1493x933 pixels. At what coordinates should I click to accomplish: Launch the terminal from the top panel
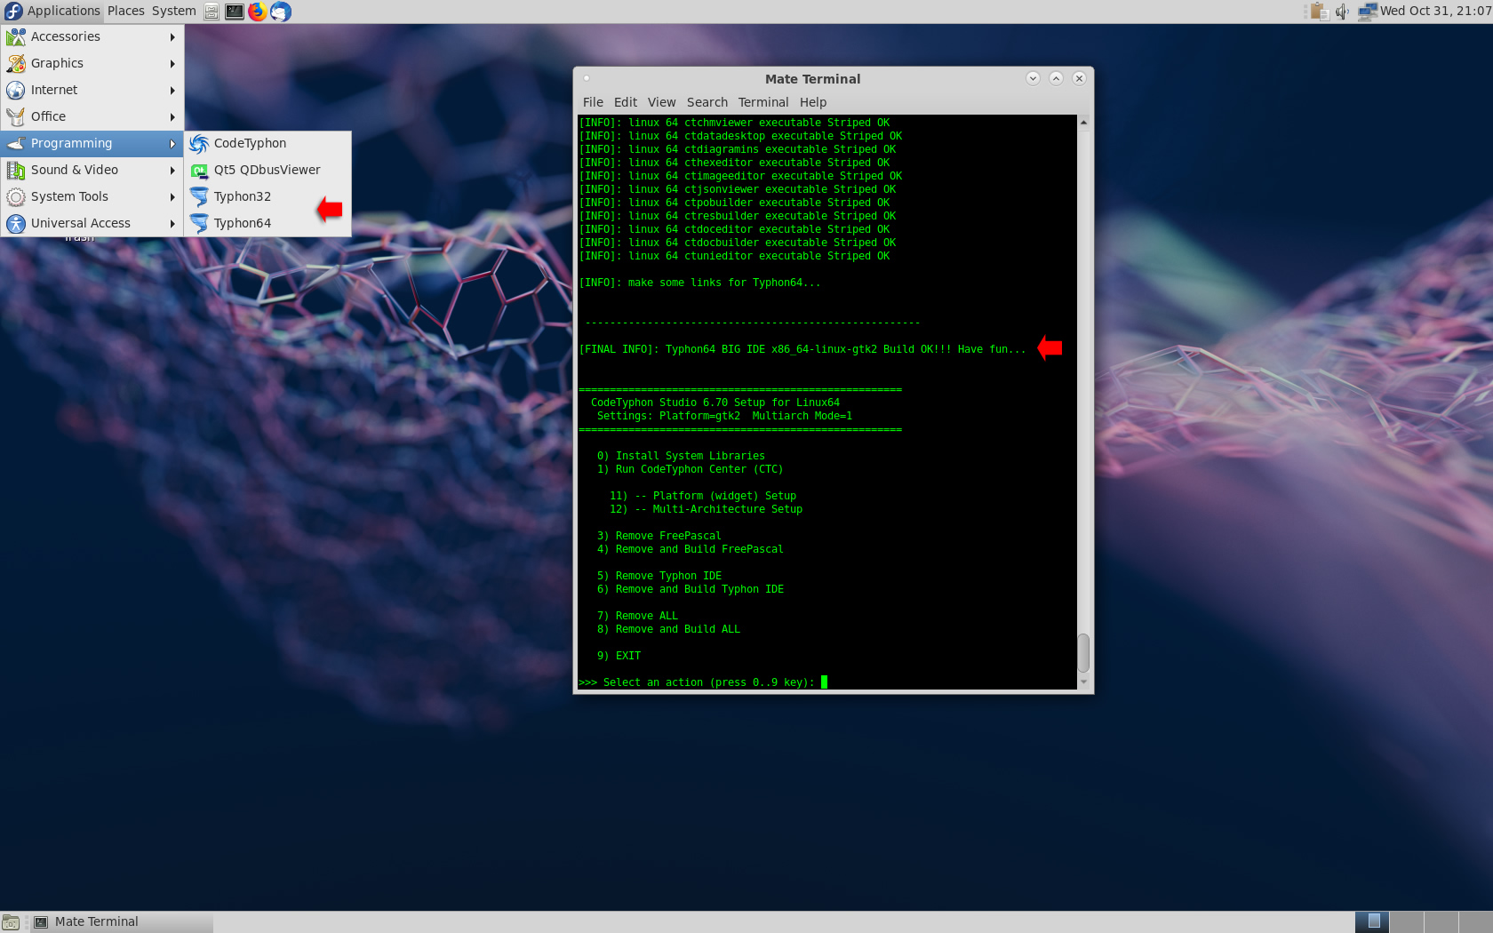(x=235, y=12)
